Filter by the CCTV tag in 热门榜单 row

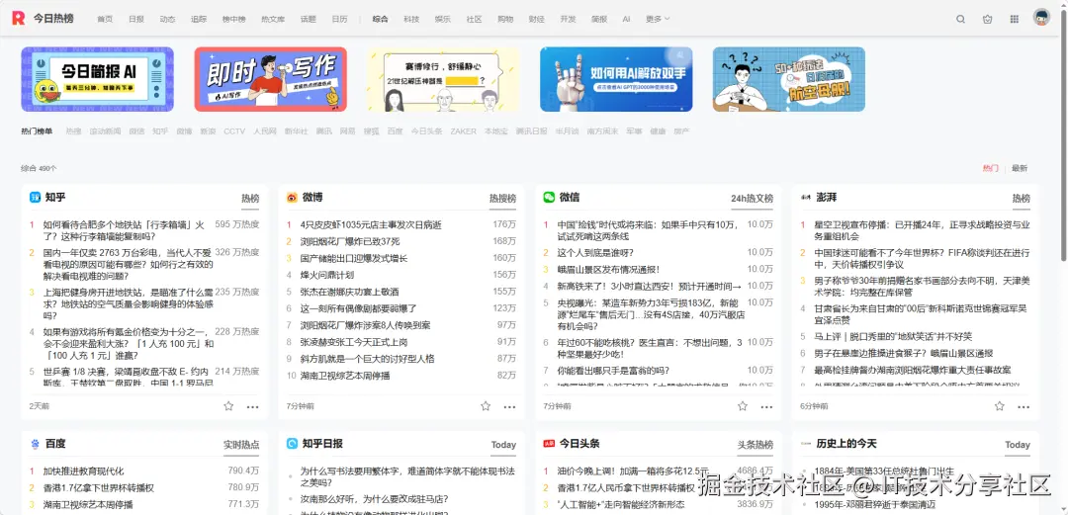[x=234, y=131]
